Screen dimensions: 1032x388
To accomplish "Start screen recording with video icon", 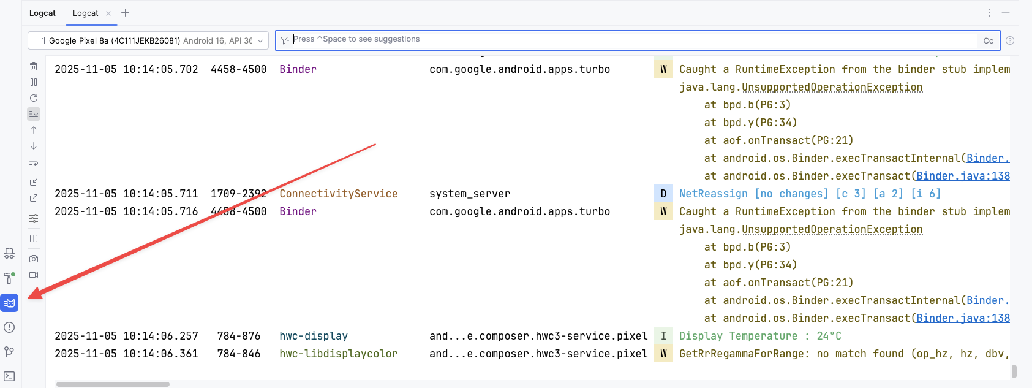I will point(34,275).
